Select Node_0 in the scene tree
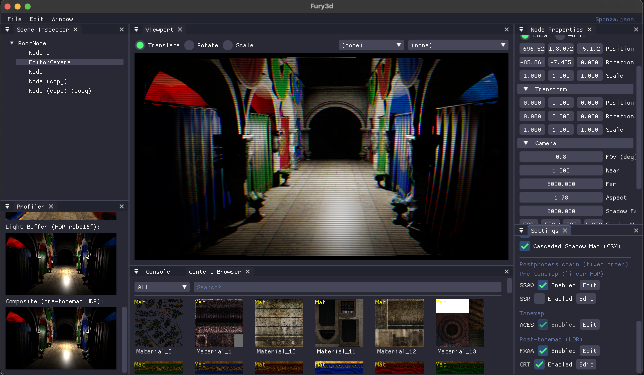Screen dimensions: 644x375 point(39,53)
